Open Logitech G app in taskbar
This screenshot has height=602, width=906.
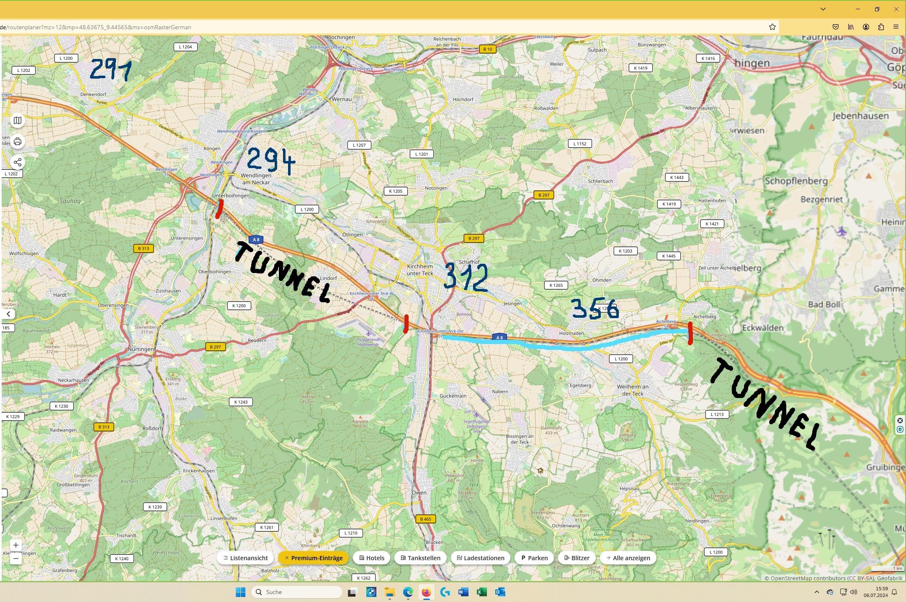(445, 592)
